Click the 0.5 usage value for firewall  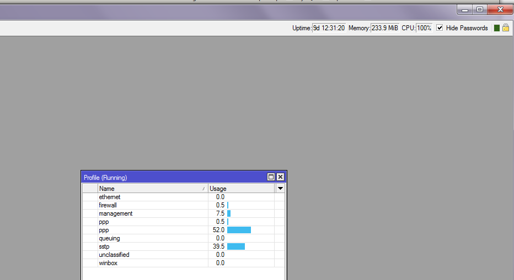[220, 205]
